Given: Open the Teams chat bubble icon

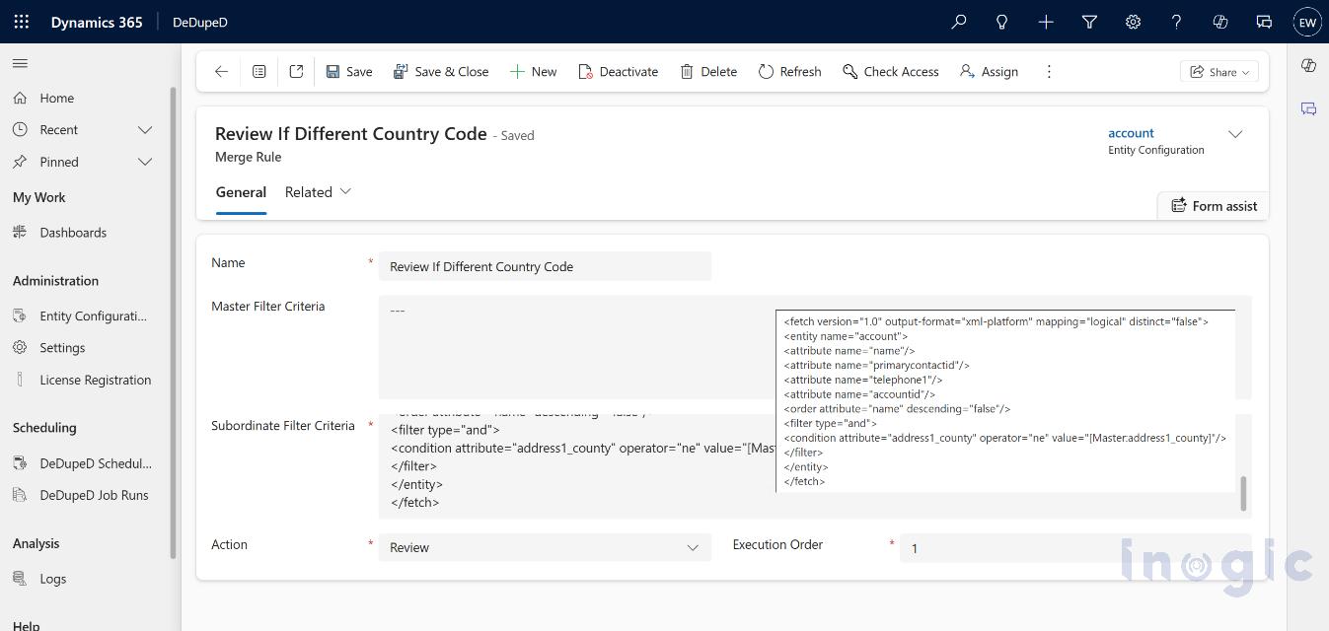Looking at the screenshot, I should (x=1264, y=22).
